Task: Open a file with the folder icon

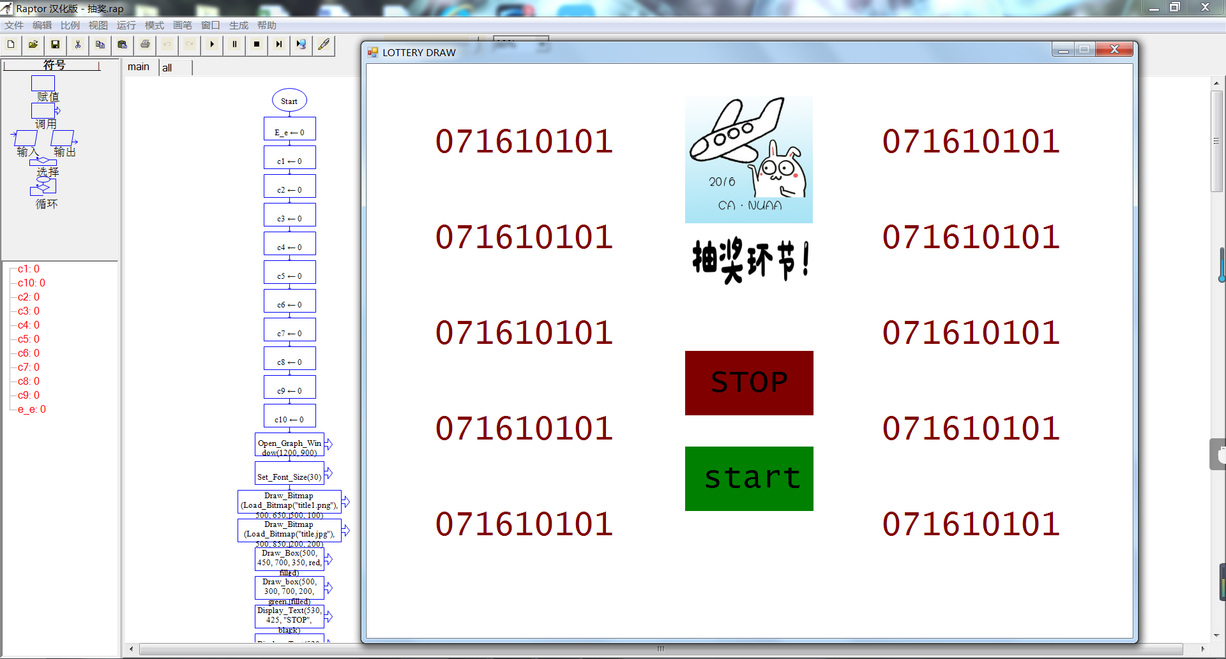Action: pos(33,45)
